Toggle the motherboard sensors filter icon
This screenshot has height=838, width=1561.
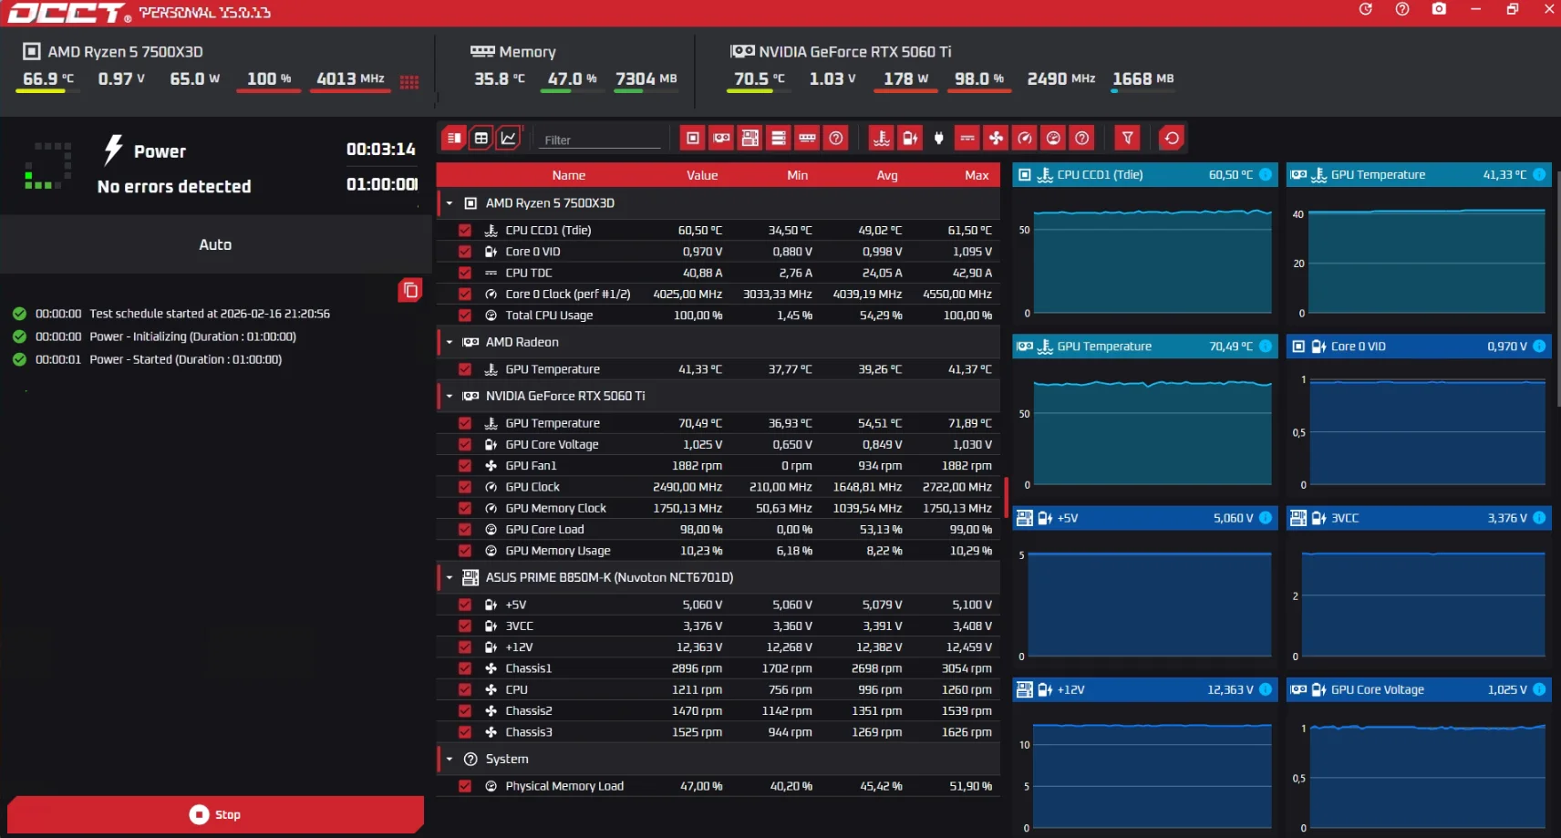coord(749,138)
